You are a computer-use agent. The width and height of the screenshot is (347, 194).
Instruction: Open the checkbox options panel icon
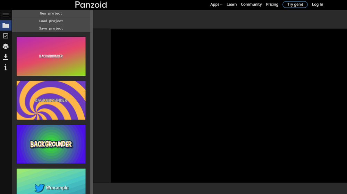coord(6,36)
